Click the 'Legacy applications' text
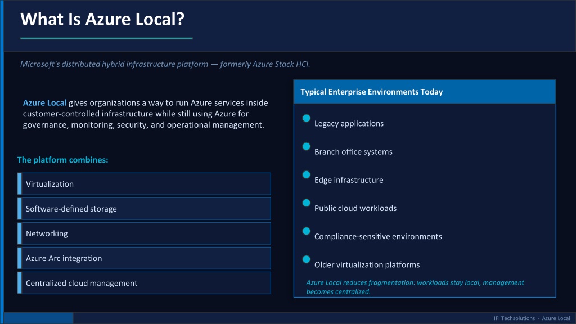The width and height of the screenshot is (576, 324). (x=349, y=123)
